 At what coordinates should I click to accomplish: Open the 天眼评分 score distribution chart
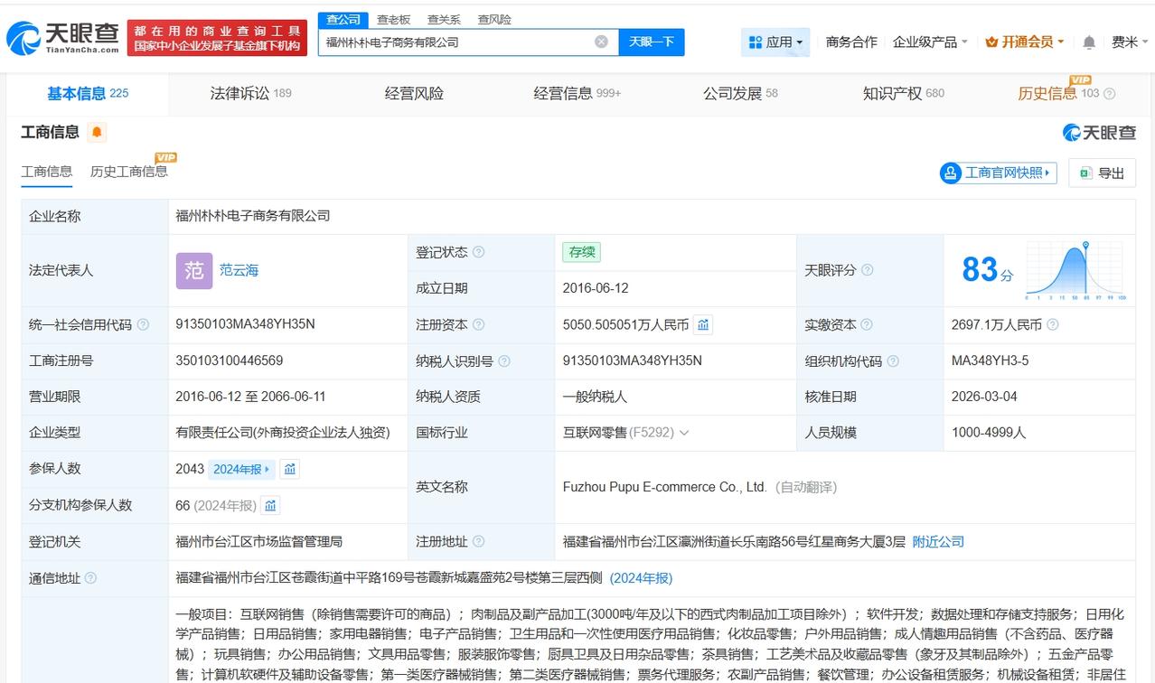click(1075, 270)
